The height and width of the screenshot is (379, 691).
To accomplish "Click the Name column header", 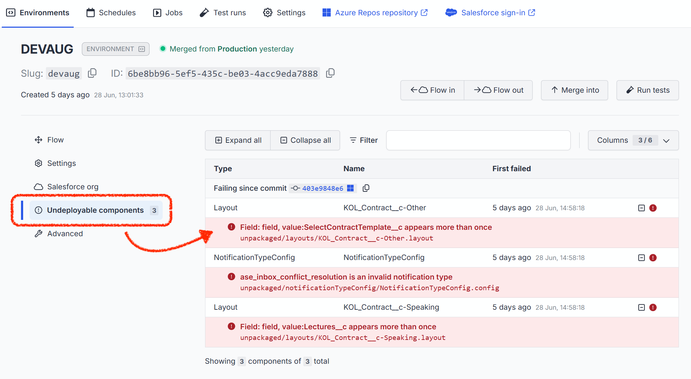I will (x=354, y=169).
